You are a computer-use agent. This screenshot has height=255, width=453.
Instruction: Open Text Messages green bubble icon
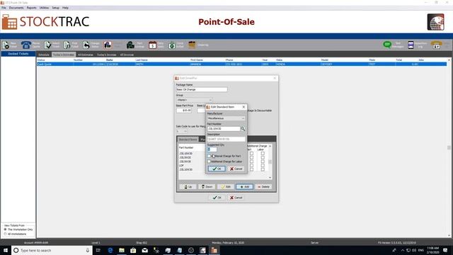pos(387,45)
